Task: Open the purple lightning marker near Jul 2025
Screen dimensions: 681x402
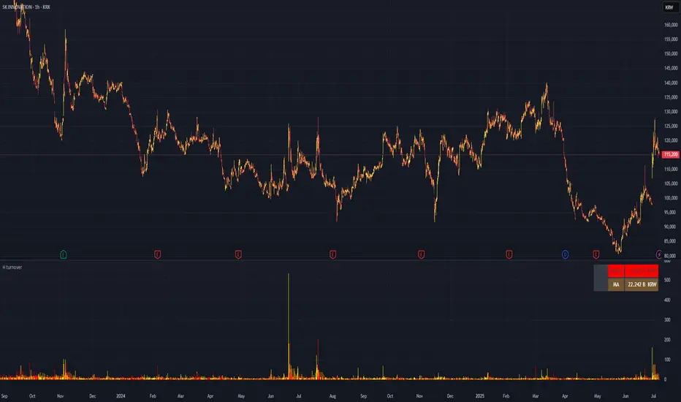Action: coord(659,254)
